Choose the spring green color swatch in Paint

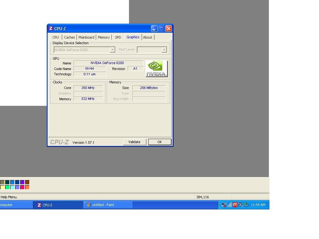pyautogui.click(x=7, y=187)
